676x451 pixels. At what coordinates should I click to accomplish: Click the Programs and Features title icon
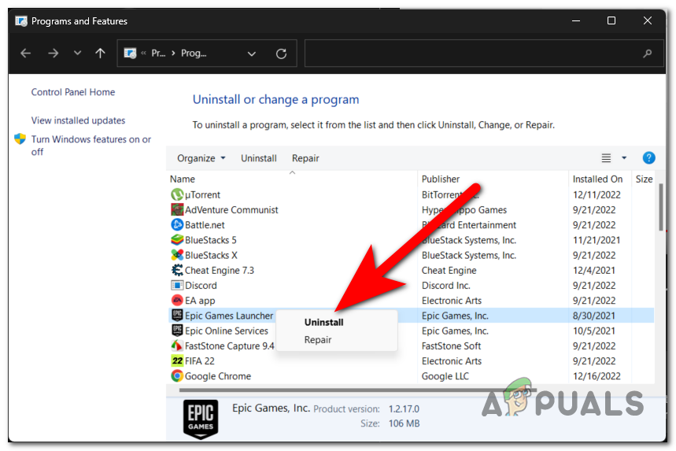pos(21,21)
